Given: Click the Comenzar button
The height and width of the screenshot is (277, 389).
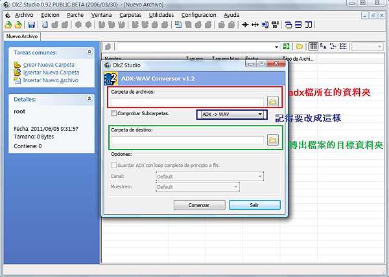Looking at the screenshot, I should (200, 205).
